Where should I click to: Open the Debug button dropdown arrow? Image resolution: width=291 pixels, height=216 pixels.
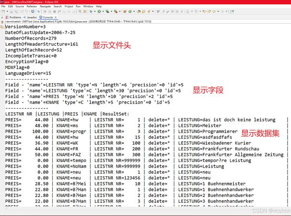95,11
